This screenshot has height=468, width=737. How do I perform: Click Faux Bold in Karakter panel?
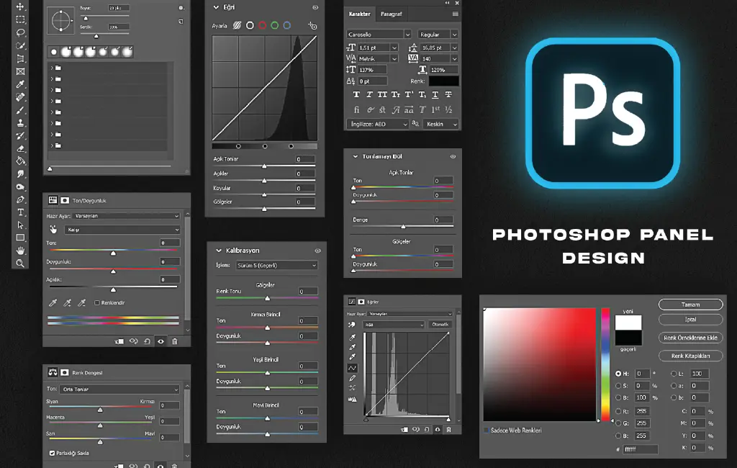click(356, 94)
